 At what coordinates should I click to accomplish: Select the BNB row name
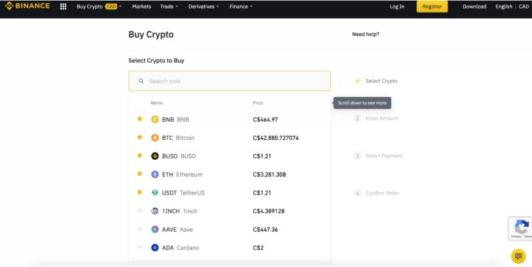(x=175, y=120)
